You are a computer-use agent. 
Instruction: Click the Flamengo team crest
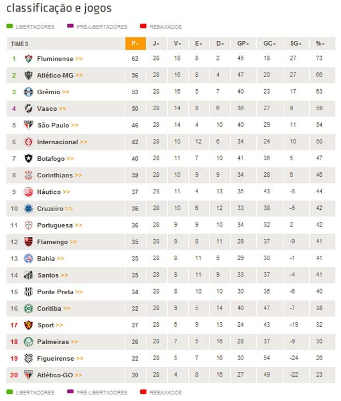(x=29, y=242)
